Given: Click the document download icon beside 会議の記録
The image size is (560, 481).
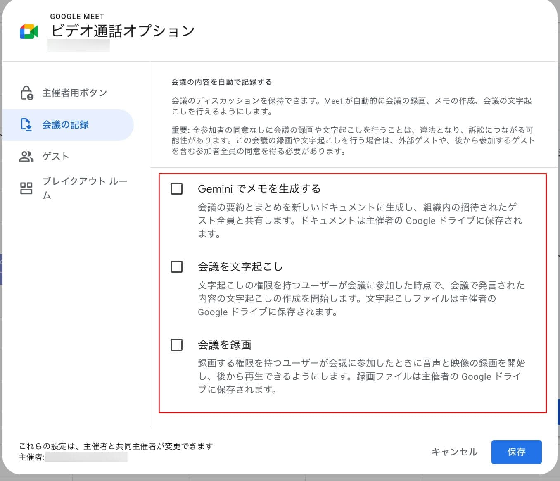Looking at the screenshot, I should (26, 124).
